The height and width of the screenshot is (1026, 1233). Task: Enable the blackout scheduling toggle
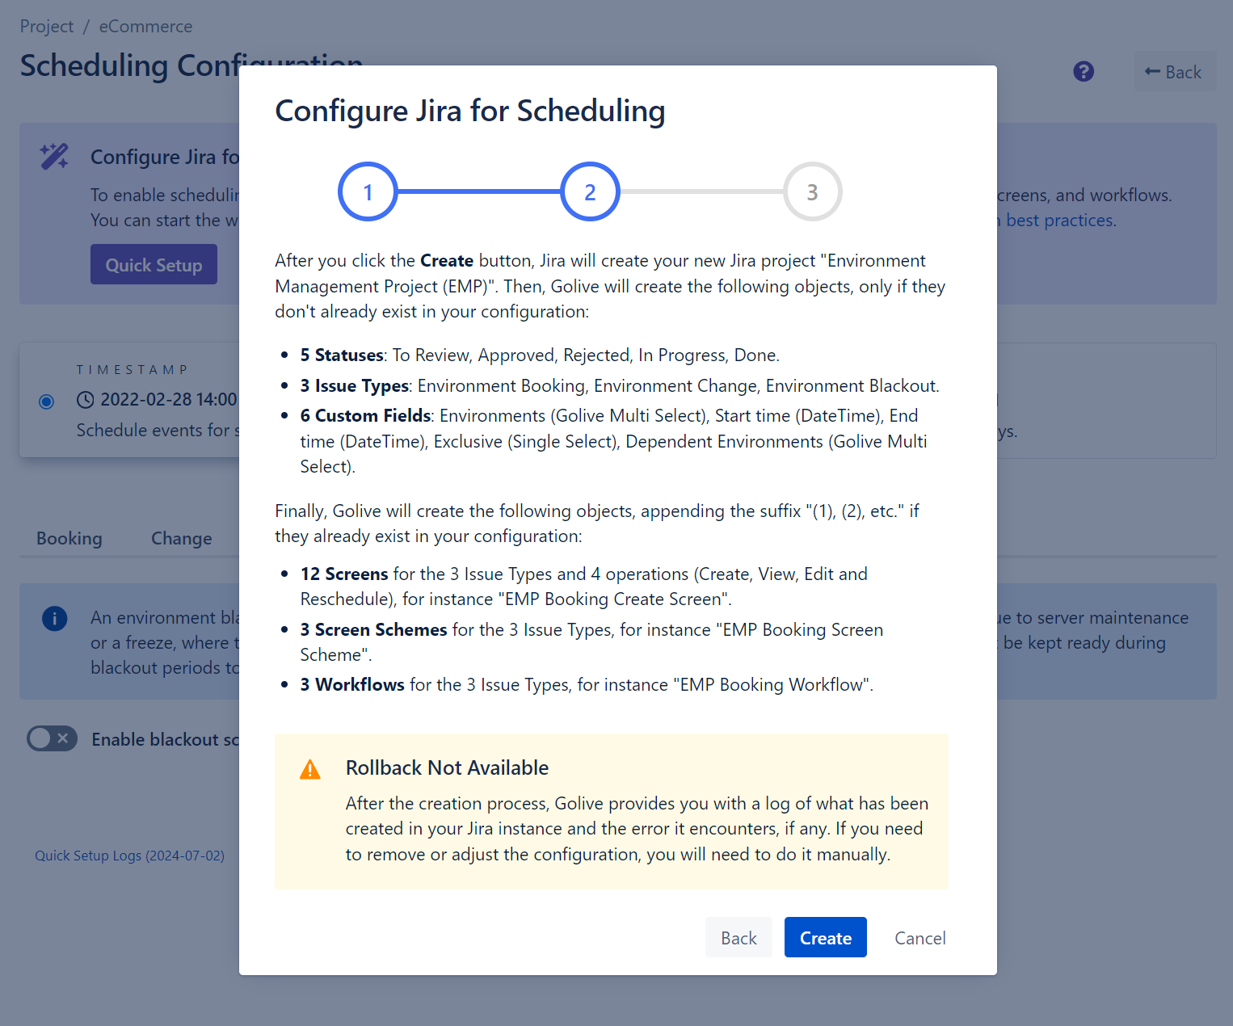(52, 738)
